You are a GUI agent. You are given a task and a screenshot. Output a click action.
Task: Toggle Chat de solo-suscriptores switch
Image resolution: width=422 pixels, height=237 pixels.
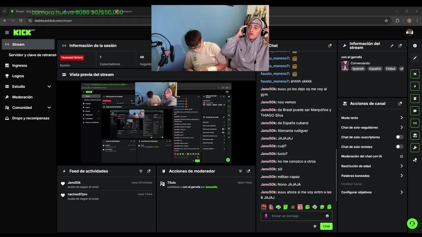click(x=399, y=137)
